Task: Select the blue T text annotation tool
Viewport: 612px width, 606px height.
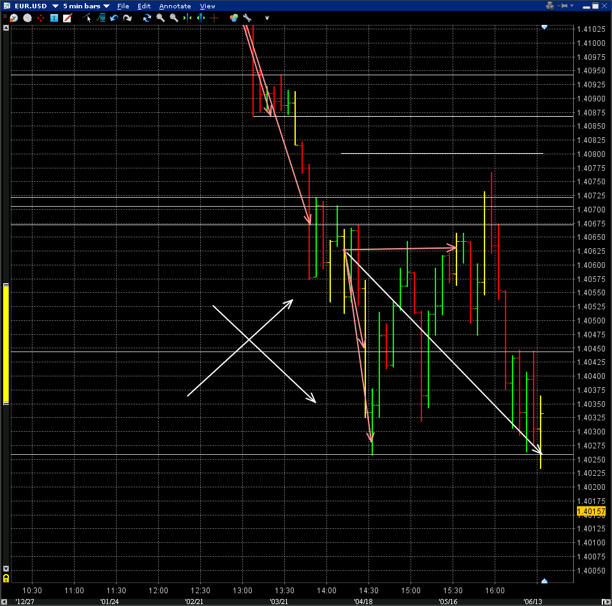Action: [54, 18]
